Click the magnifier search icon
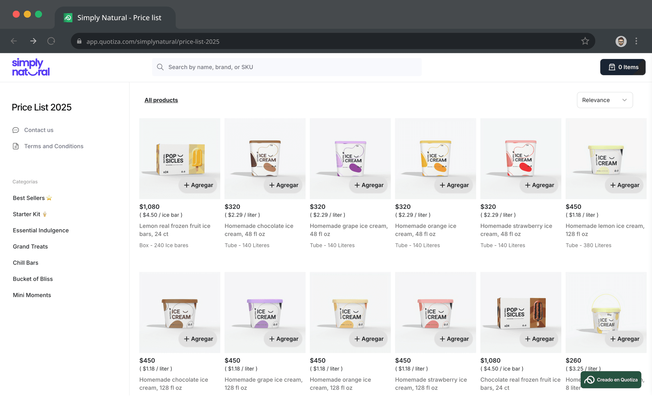 (160, 67)
